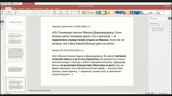The image size is (172, 96).
Task: Open Slide settings icon in right sidebar
Action: [x=170, y=18]
